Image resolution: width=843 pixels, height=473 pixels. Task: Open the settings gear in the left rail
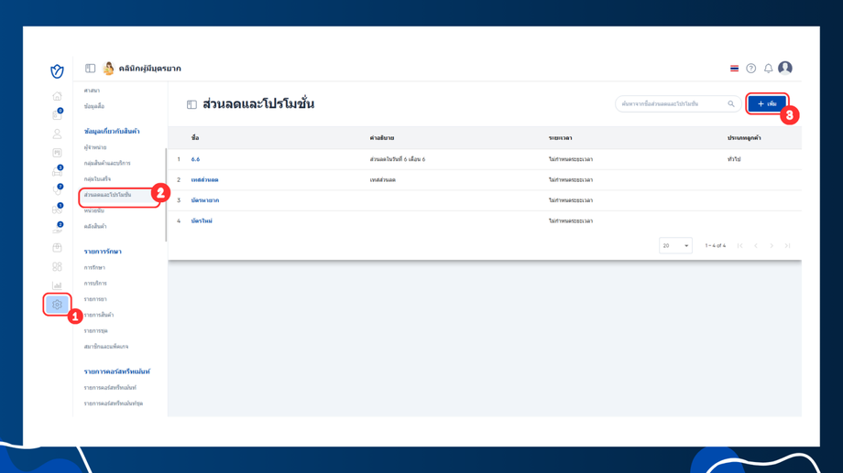[x=57, y=305]
